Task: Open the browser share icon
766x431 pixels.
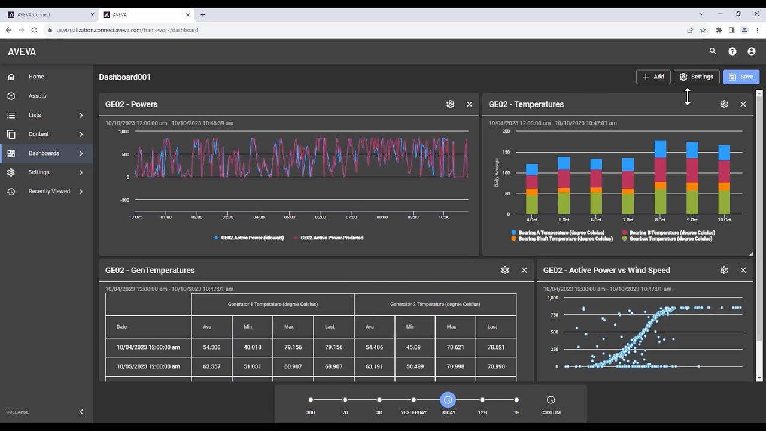Action: pyautogui.click(x=690, y=30)
